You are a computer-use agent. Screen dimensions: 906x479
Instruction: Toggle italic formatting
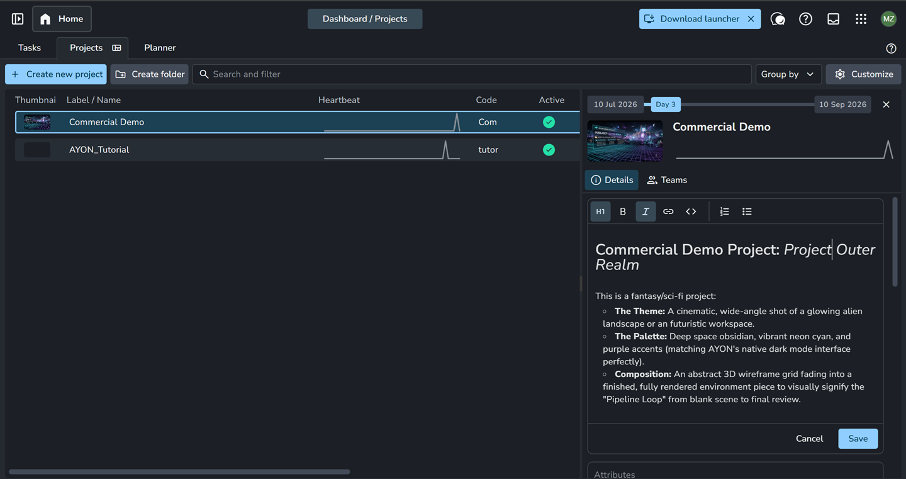(x=646, y=211)
